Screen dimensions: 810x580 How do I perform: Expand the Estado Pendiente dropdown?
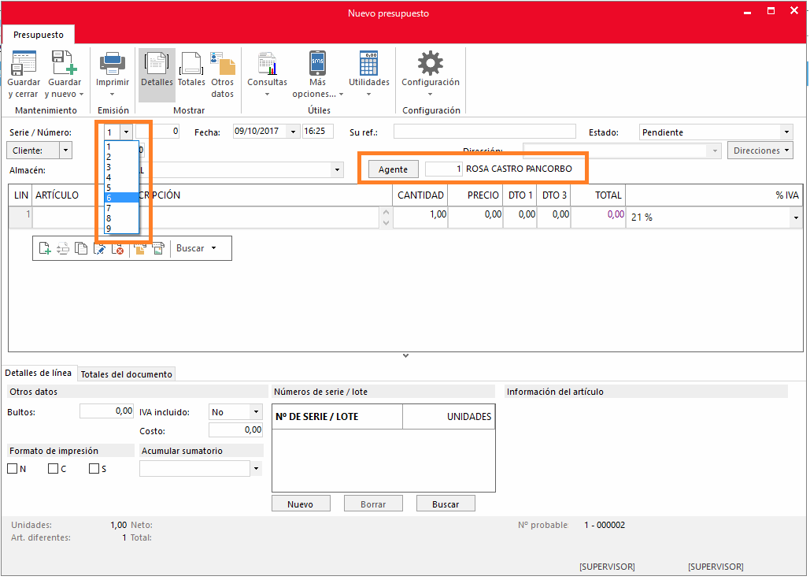[786, 132]
